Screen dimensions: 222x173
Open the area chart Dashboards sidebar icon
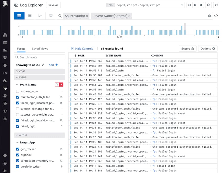(5, 50)
